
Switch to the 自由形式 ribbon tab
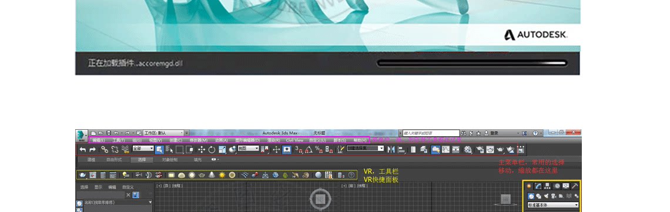pos(114,160)
